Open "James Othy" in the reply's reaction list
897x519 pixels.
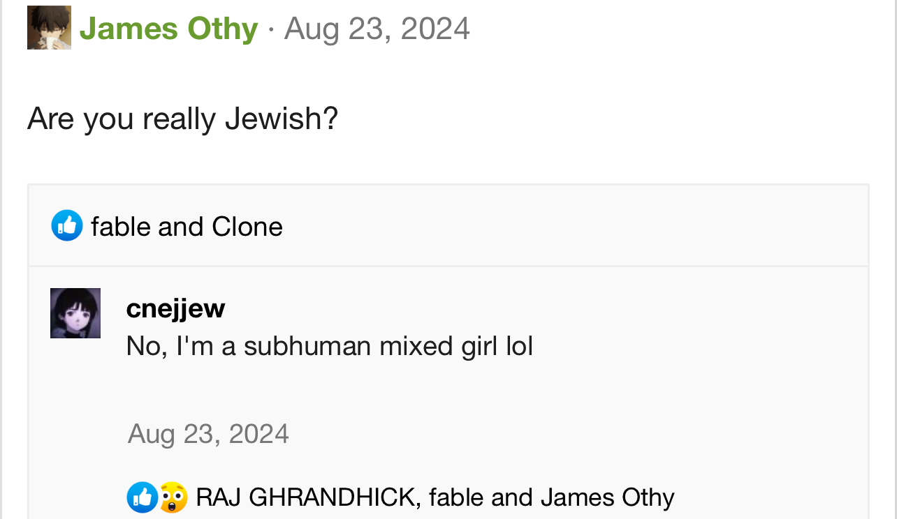coord(607,497)
